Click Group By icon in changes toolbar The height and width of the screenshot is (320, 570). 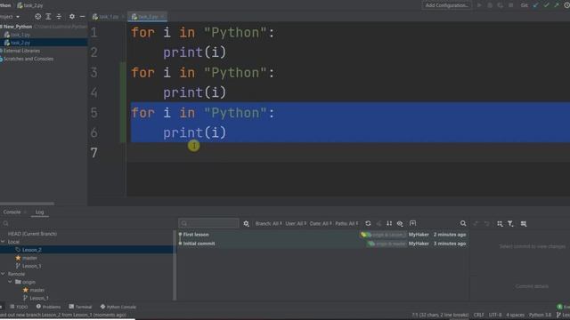pyautogui.click(x=500, y=224)
